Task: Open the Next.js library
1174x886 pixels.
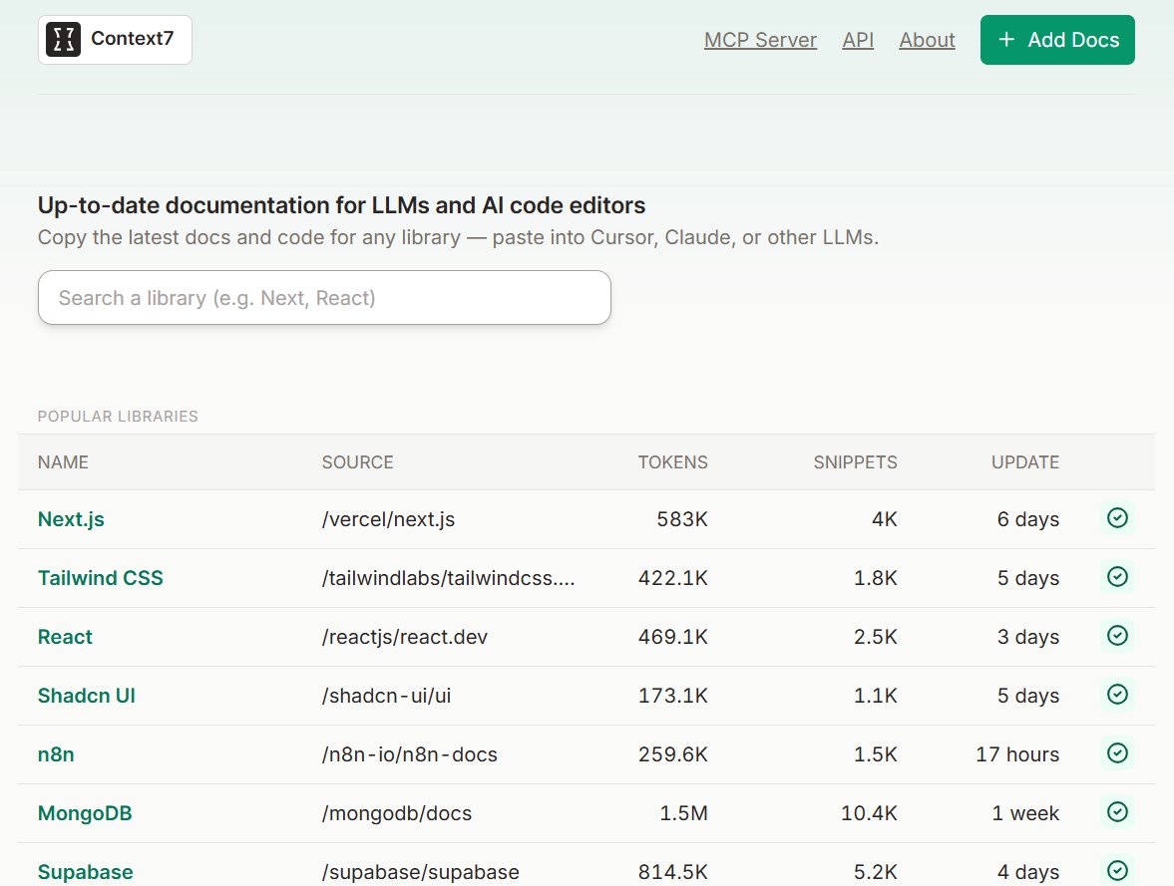Action: tap(71, 519)
